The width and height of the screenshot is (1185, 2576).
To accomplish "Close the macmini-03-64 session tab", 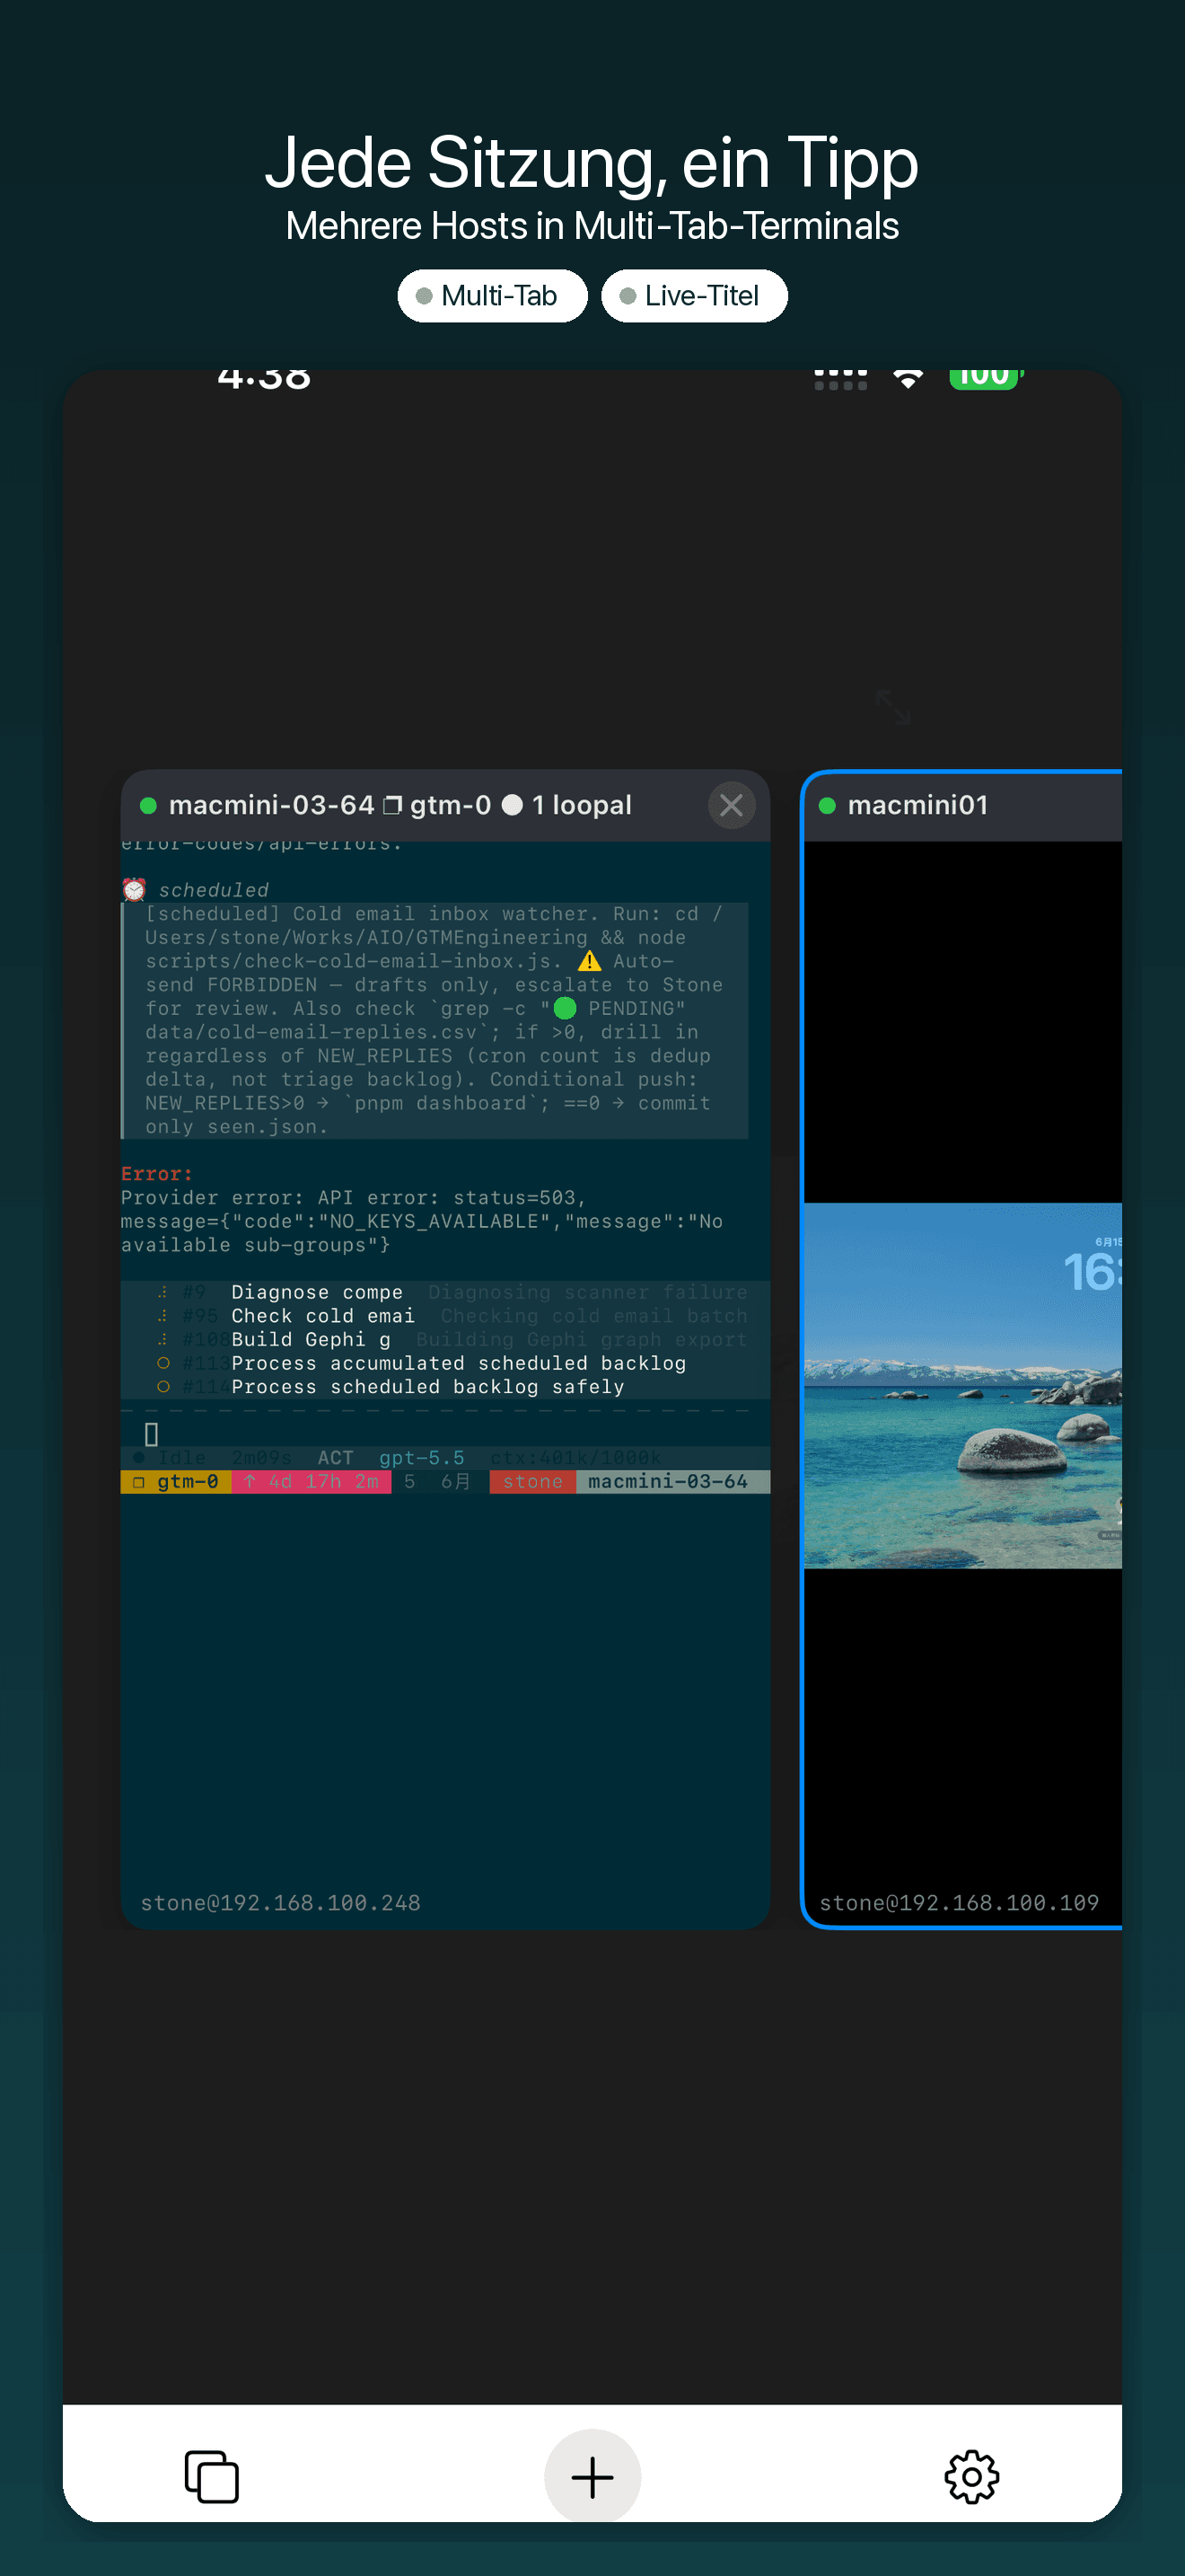I will 732,805.
